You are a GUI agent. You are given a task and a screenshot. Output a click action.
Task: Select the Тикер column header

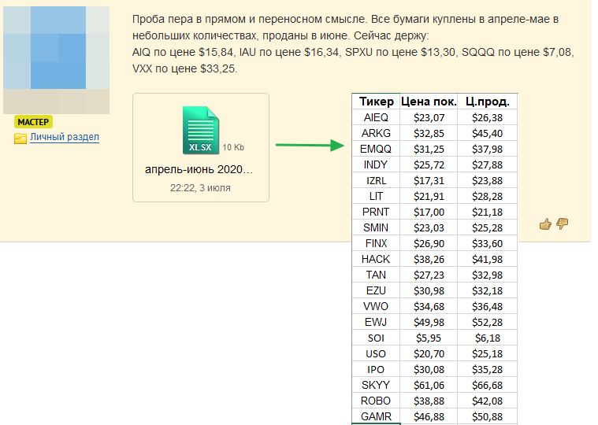click(x=376, y=102)
